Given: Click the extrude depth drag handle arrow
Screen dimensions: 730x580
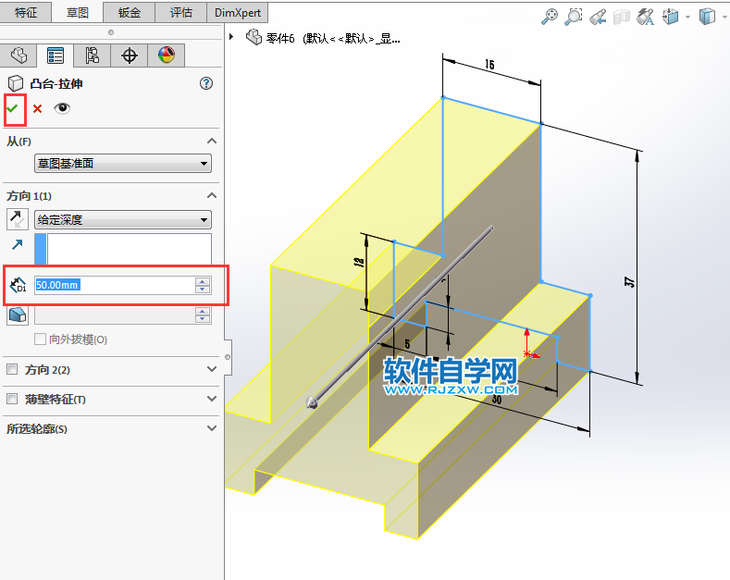Looking at the screenshot, I should click(312, 402).
